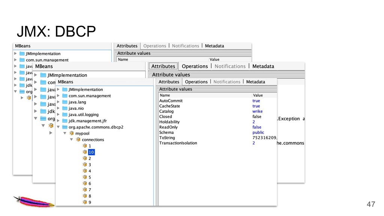Expand JMImplementation node in front window

[58, 89]
